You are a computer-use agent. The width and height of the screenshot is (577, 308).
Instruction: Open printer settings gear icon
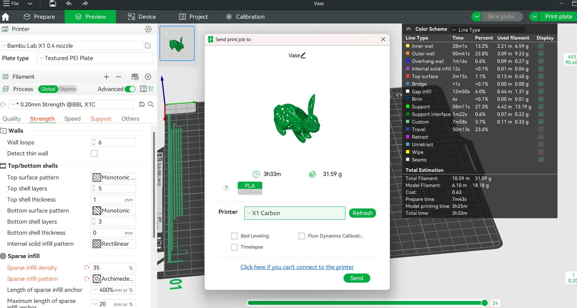tap(148, 29)
